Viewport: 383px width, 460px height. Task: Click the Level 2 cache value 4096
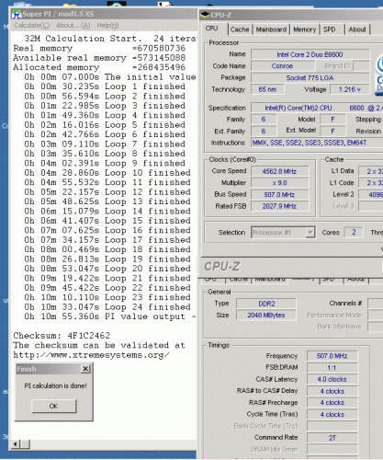371,194
